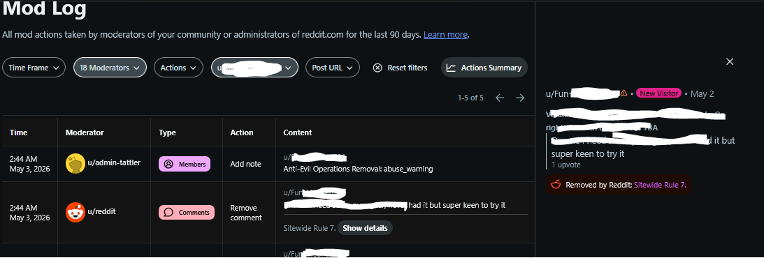Click the u/admin-tattler avatar icon

(x=75, y=164)
